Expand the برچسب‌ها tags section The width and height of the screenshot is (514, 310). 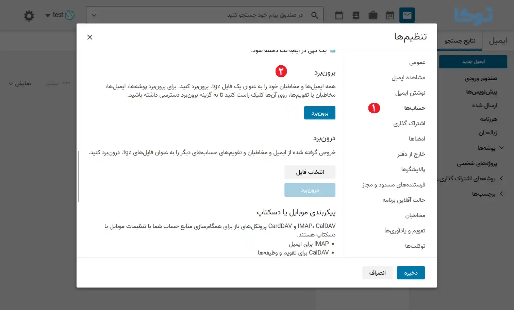click(501, 194)
